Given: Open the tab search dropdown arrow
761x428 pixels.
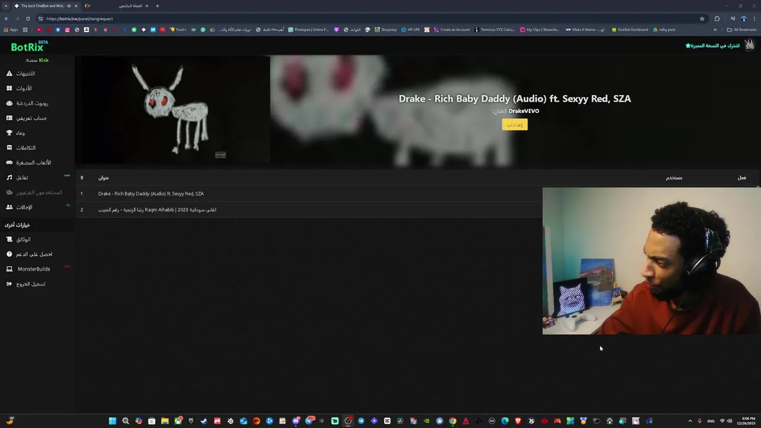Looking at the screenshot, I should [x=5, y=6].
